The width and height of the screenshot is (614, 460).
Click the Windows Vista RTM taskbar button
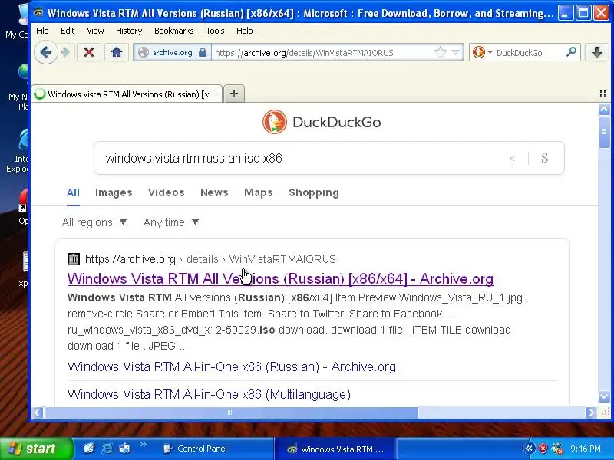(335, 449)
